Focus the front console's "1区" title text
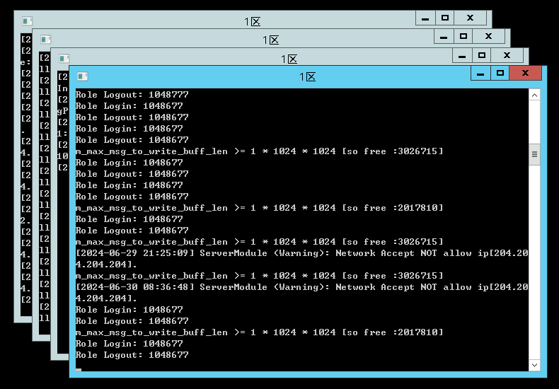Screen dimensions: 559x389 point(307,77)
